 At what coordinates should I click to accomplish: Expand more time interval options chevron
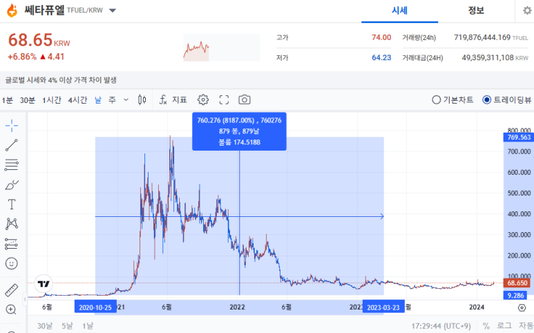(x=126, y=99)
